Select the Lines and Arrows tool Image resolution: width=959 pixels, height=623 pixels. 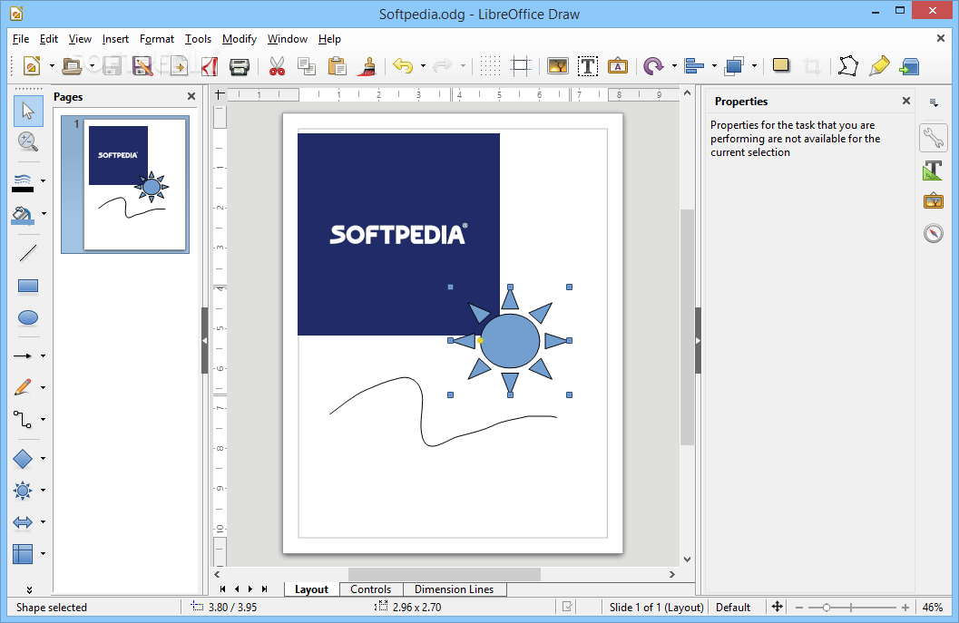point(24,355)
